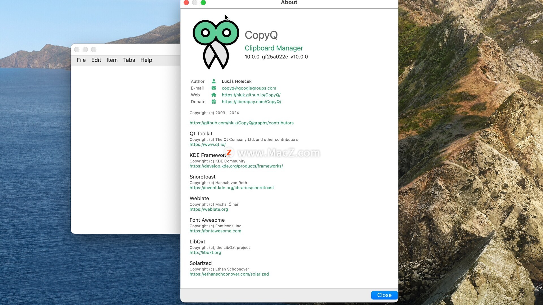Open the libqxt.org link

point(205,252)
